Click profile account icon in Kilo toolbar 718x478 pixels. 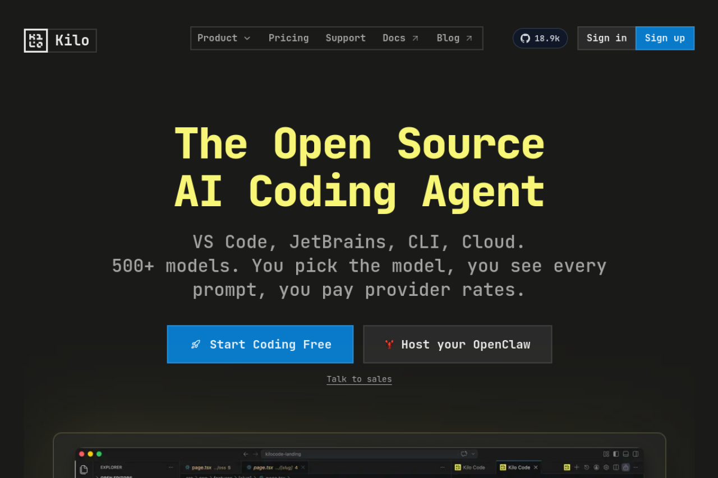click(x=596, y=467)
